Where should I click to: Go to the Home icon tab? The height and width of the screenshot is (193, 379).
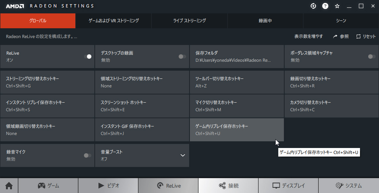click(9, 186)
